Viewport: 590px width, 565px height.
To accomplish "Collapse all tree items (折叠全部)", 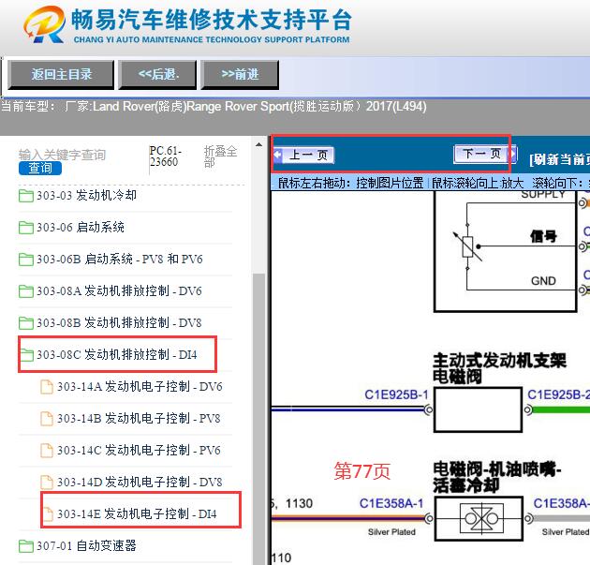I will [220, 156].
